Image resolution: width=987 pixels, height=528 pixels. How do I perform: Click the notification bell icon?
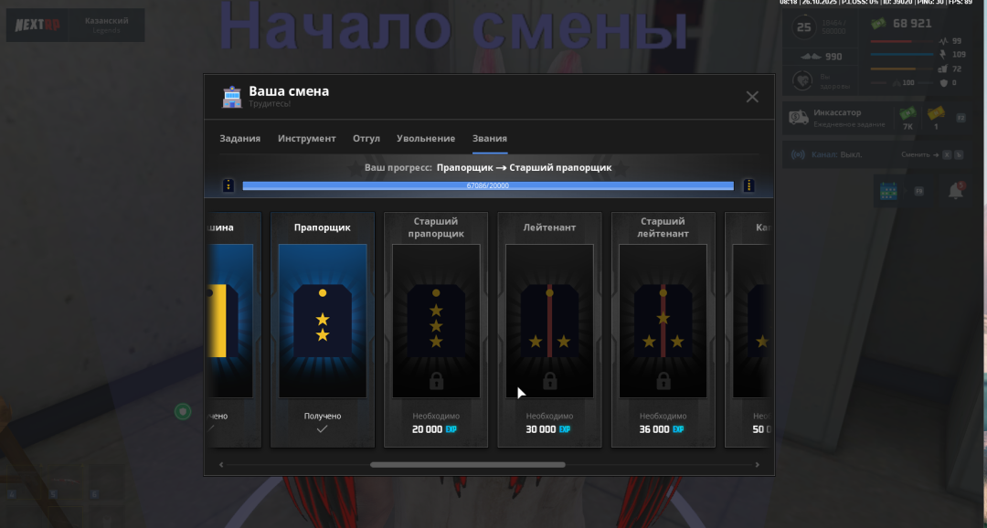(x=955, y=191)
